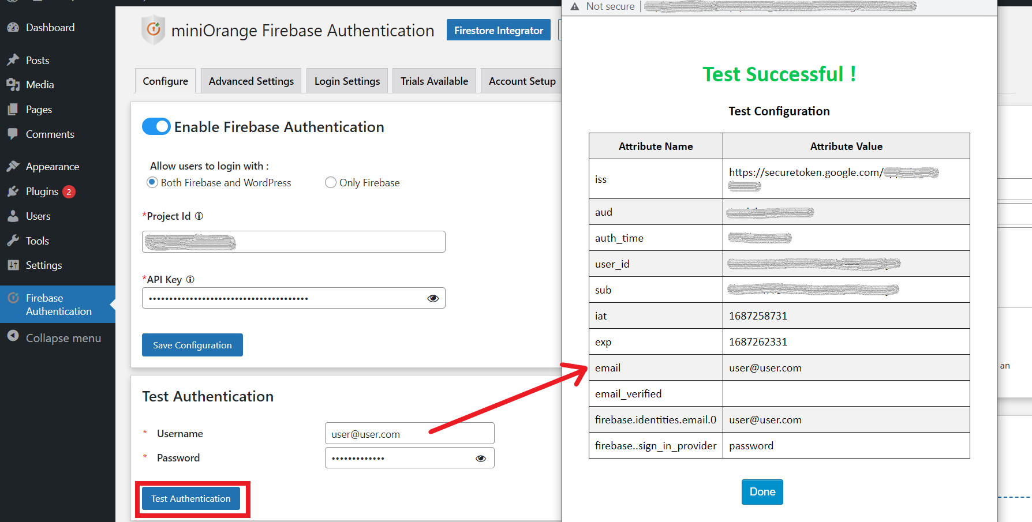Click the Pages menu label
The image size is (1032, 522).
coord(39,110)
